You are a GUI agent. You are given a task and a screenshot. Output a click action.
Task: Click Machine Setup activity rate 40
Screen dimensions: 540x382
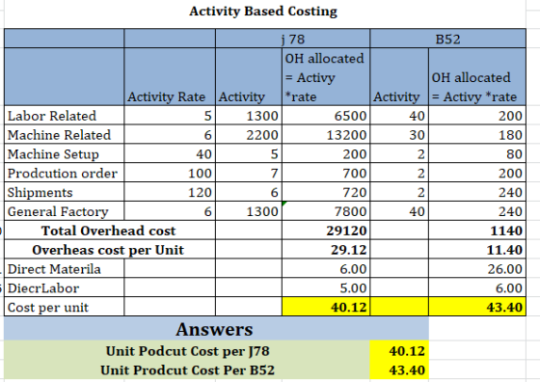(170, 153)
